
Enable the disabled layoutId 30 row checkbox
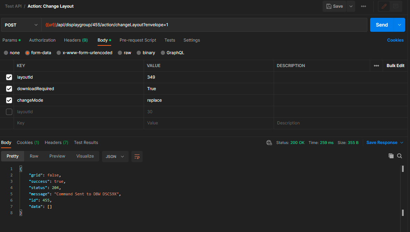tap(9, 112)
